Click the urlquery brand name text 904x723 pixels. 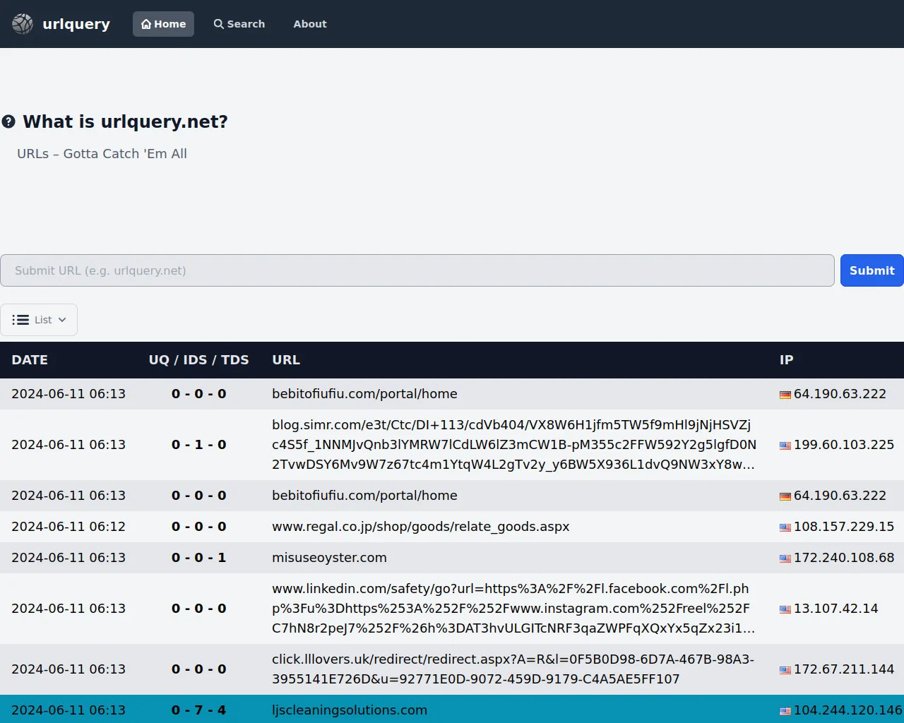point(76,24)
